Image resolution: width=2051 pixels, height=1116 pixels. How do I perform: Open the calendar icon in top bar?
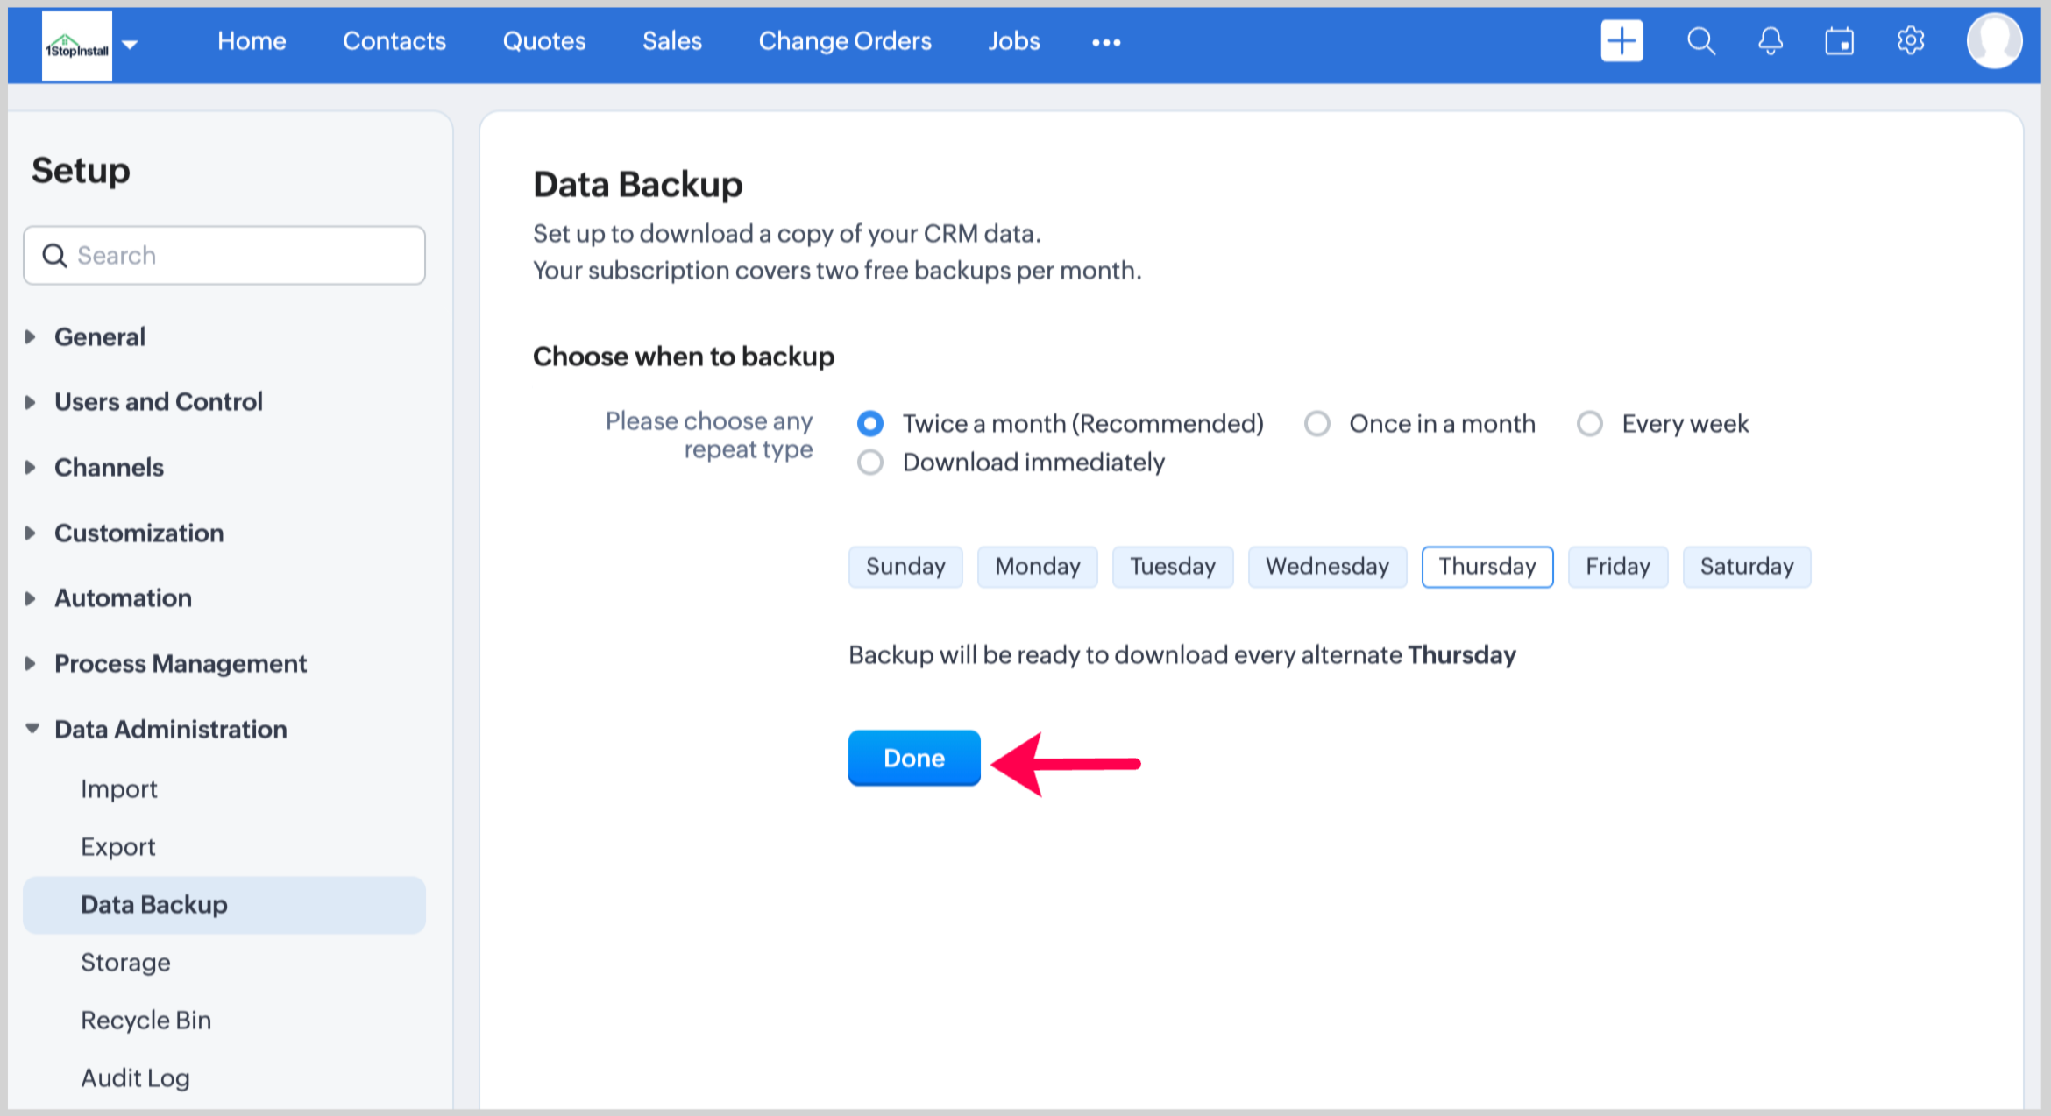[x=1839, y=41]
